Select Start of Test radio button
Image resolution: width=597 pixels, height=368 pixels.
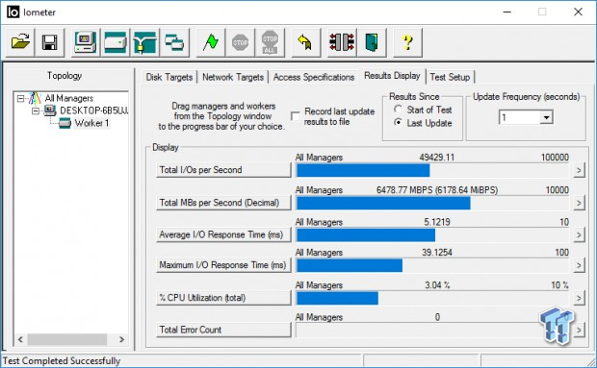point(398,110)
